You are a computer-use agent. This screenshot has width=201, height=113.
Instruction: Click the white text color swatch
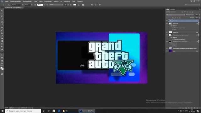pyautogui.click(x=75, y=5)
